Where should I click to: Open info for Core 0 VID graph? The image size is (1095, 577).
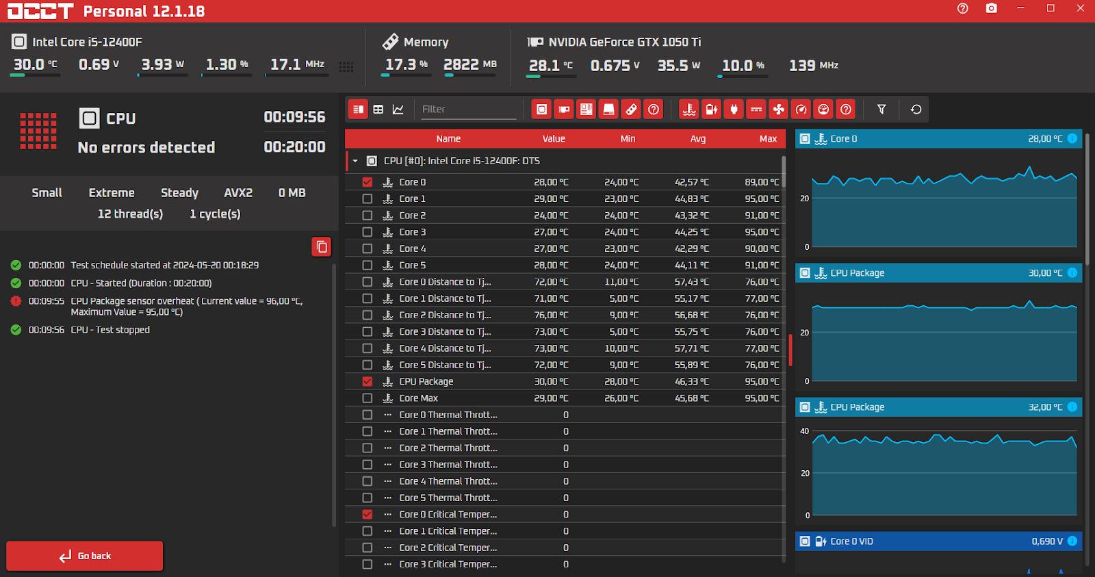(x=1072, y=541)
